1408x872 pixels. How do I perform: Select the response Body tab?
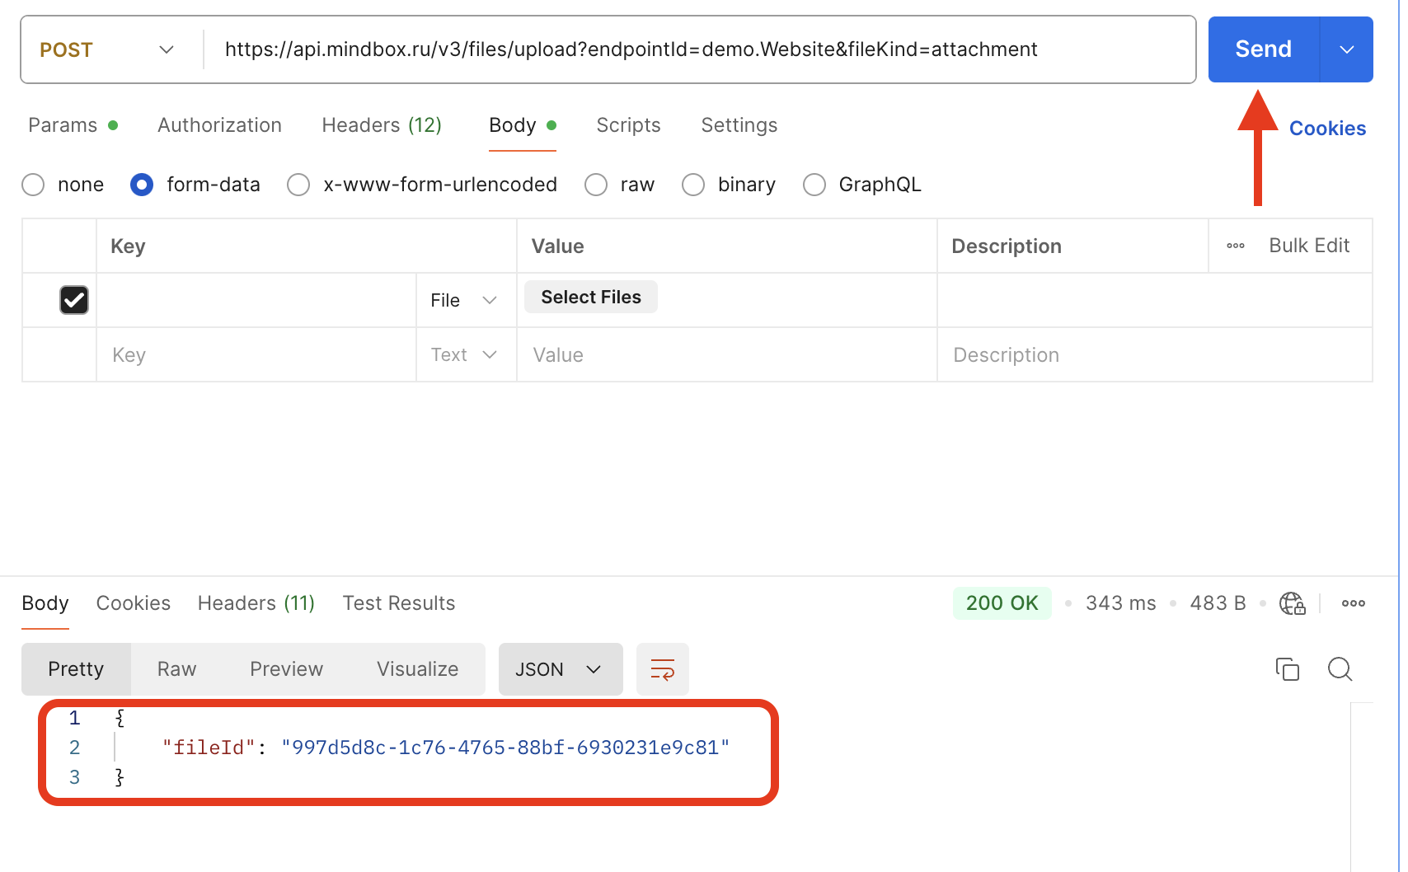pyautogui.click(x=45, y=603)
